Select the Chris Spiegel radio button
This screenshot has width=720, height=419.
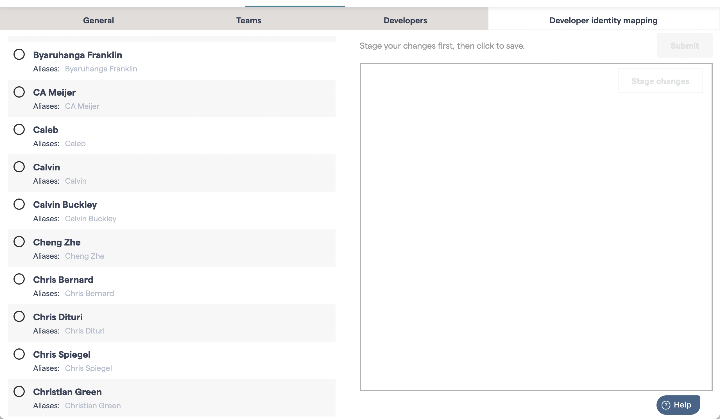pyautogui.click(x=19, y=354)
